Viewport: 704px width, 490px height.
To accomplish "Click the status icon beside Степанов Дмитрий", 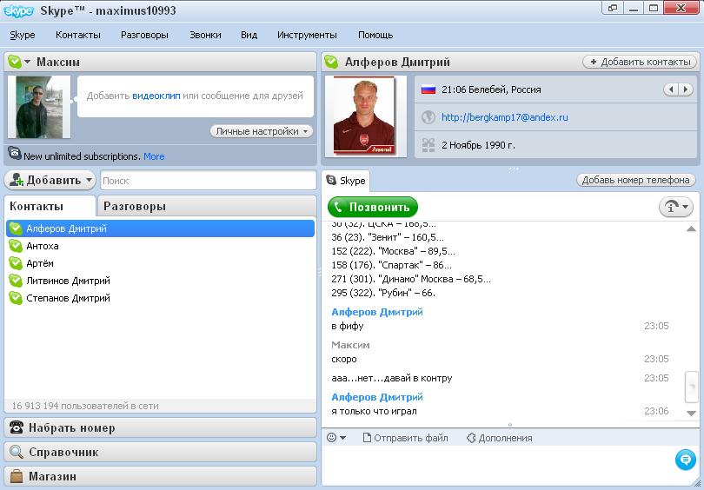I will coord(16,298).
